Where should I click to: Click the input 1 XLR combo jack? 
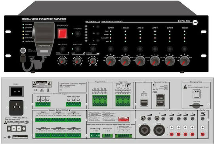pyautogui.click(x=145, y=130)
